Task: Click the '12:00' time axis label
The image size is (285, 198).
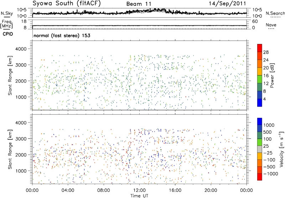Action: 139,190
